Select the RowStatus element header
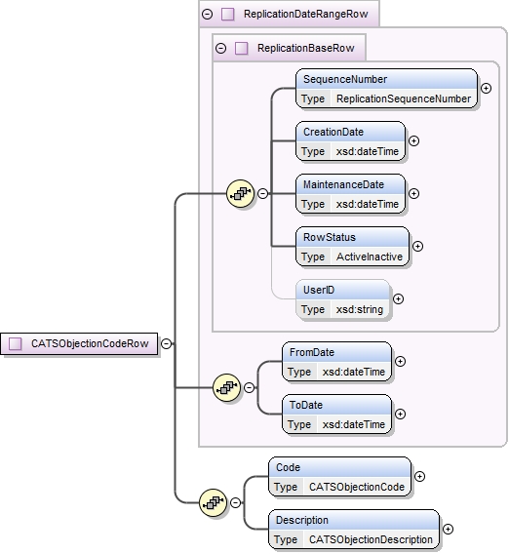The image size is (509, 554). pyautogui.click(x=352, y=237)
